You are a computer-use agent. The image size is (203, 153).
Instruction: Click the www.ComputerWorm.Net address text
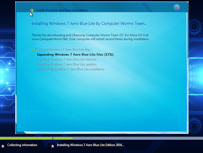pyautogui.click(x=50, y=39)
